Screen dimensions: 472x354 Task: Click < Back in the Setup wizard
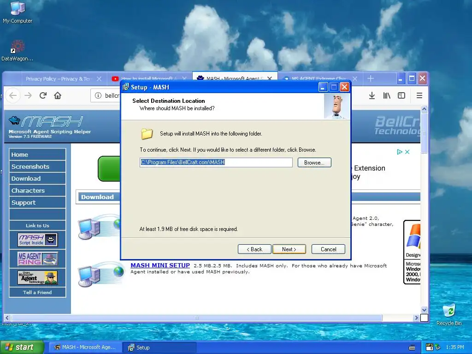tap(254, 249)
